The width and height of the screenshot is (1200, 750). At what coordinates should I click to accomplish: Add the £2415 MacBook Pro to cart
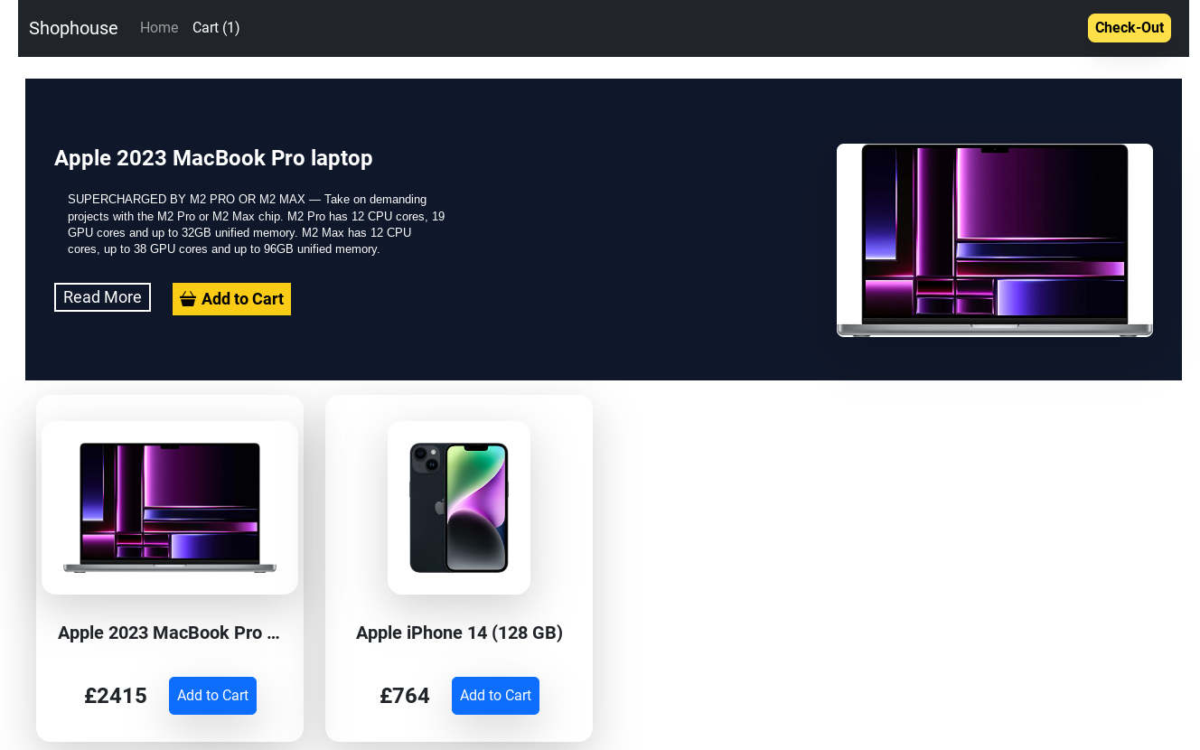point(212,696)
